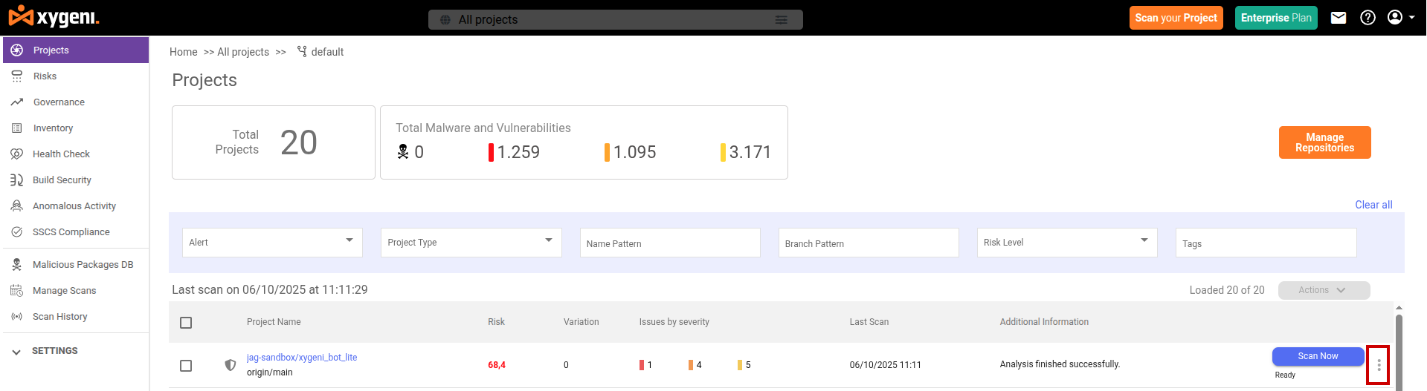Click the branch icon next to default
Image resolution: width=1427 pixels, height=391 pixels.
click(x=302, y=51)
